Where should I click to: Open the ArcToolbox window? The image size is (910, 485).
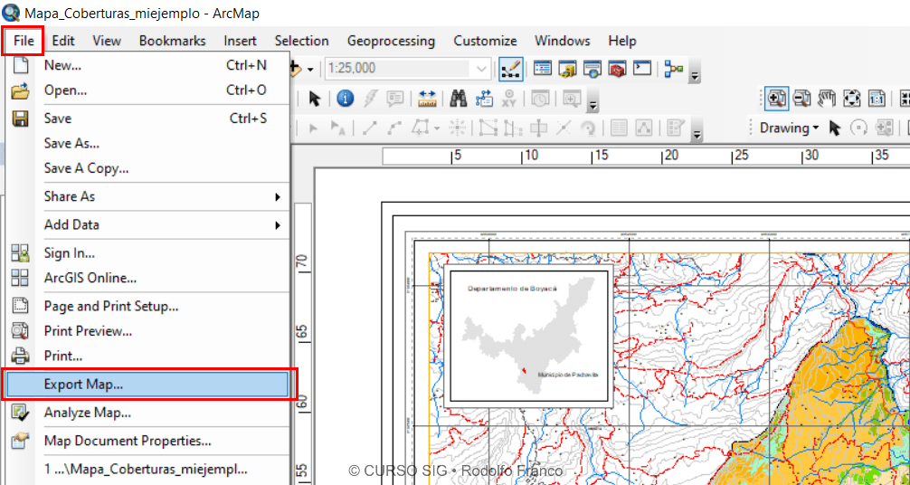point(618,69)
